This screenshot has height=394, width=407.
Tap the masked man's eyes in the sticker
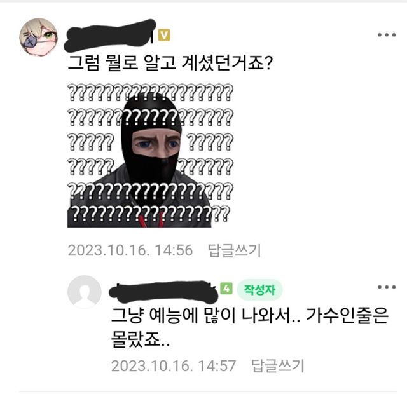pos(156,144)
